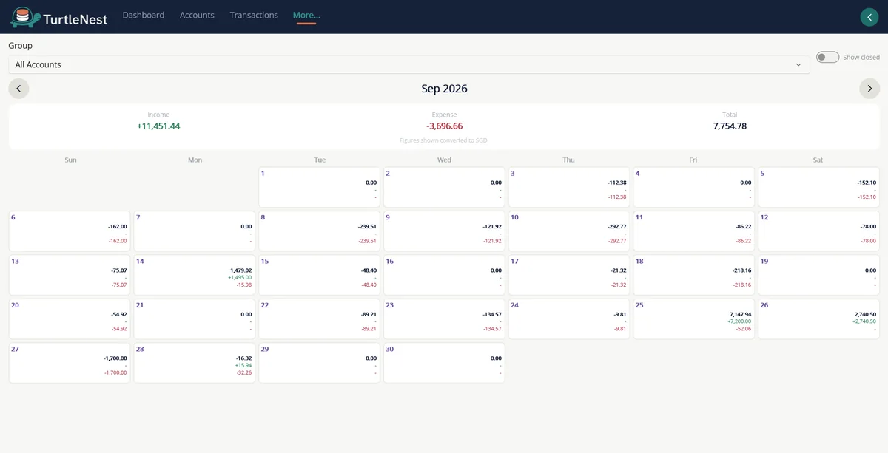Click the green back arrow button

coord(869,17)
